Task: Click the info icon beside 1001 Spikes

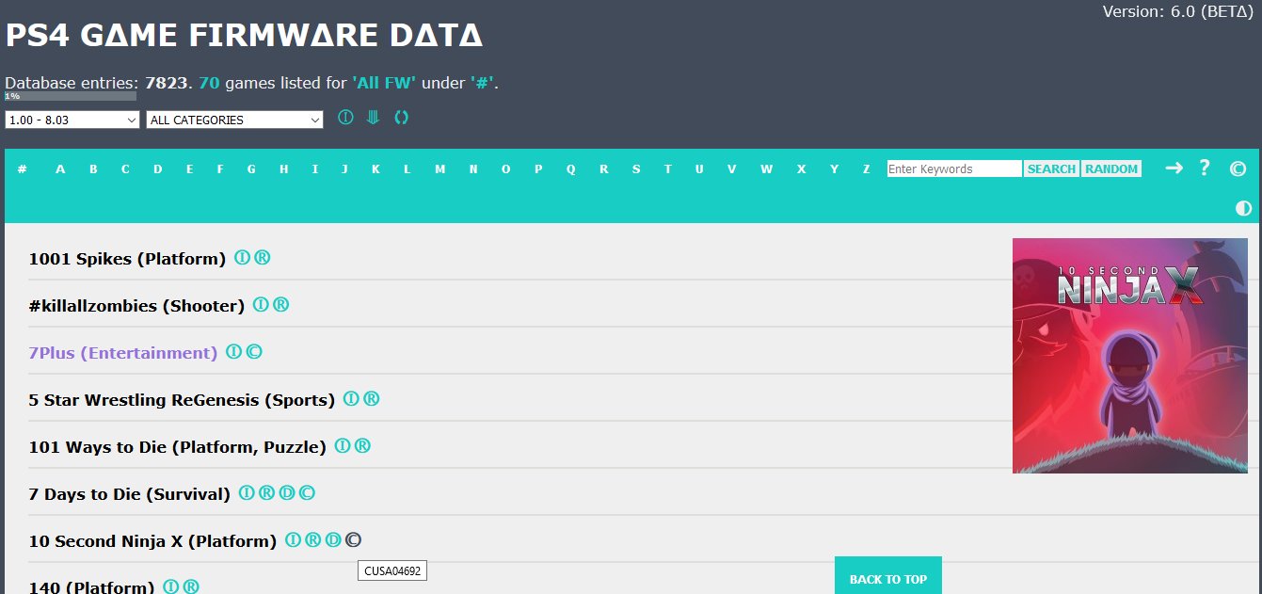Action: tap(242, 257)
